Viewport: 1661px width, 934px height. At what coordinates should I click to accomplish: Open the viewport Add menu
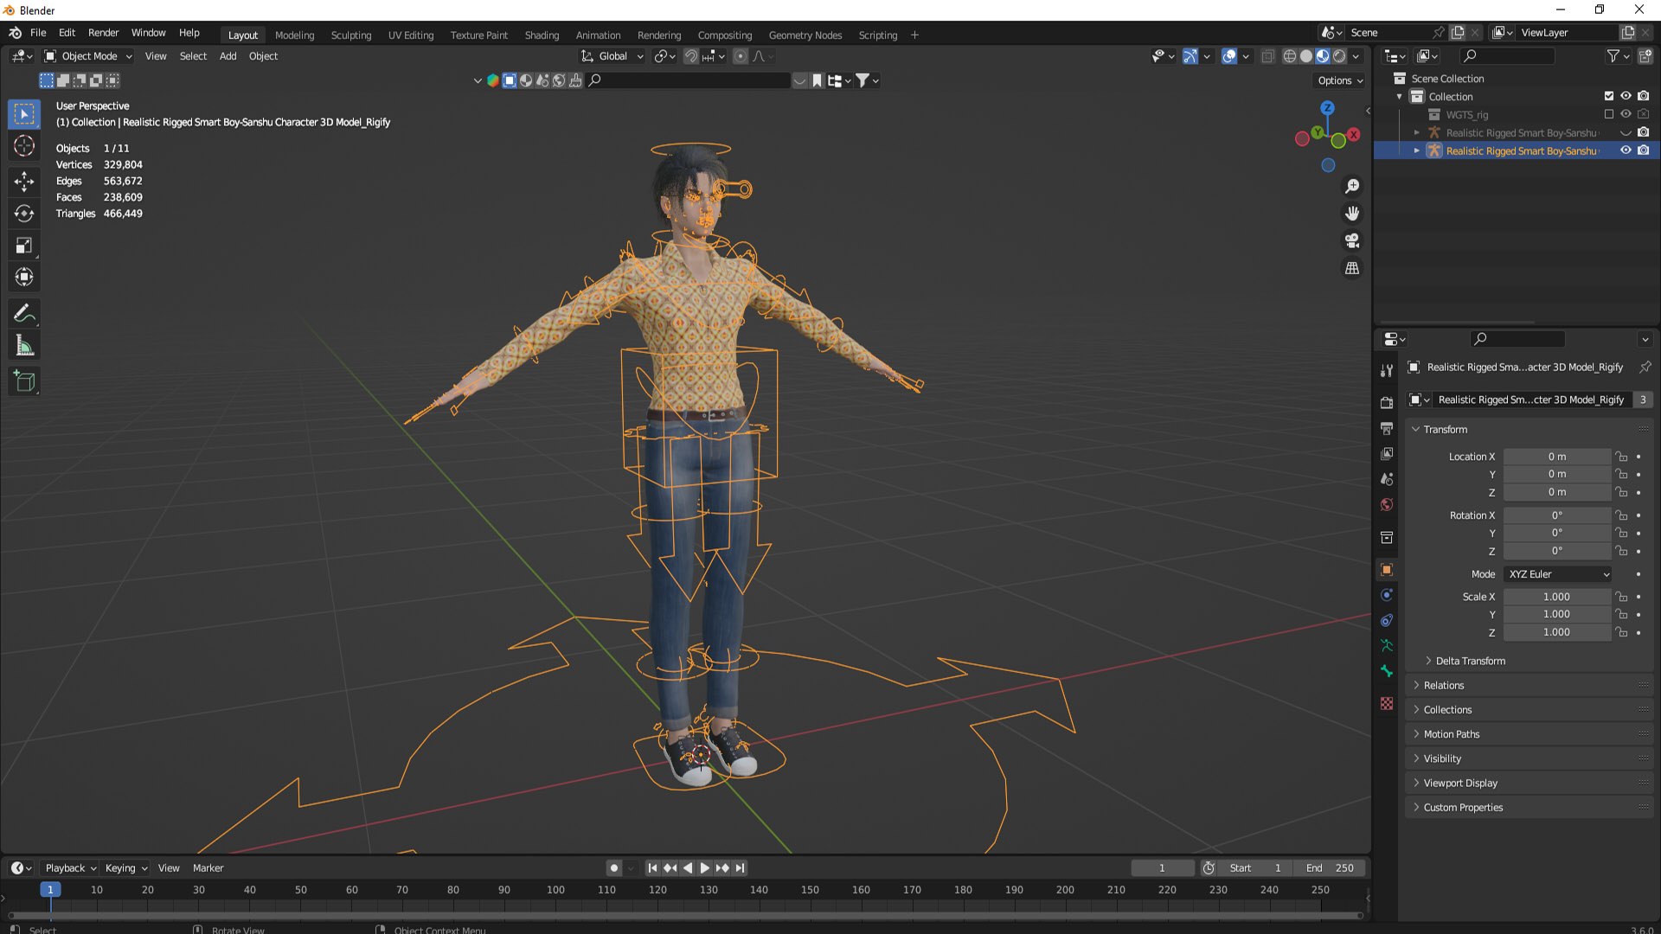click(x=228, y=56)
